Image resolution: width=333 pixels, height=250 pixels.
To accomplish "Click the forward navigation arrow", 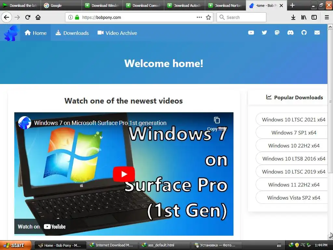I will pyautogui.click(x=17, y=17).
